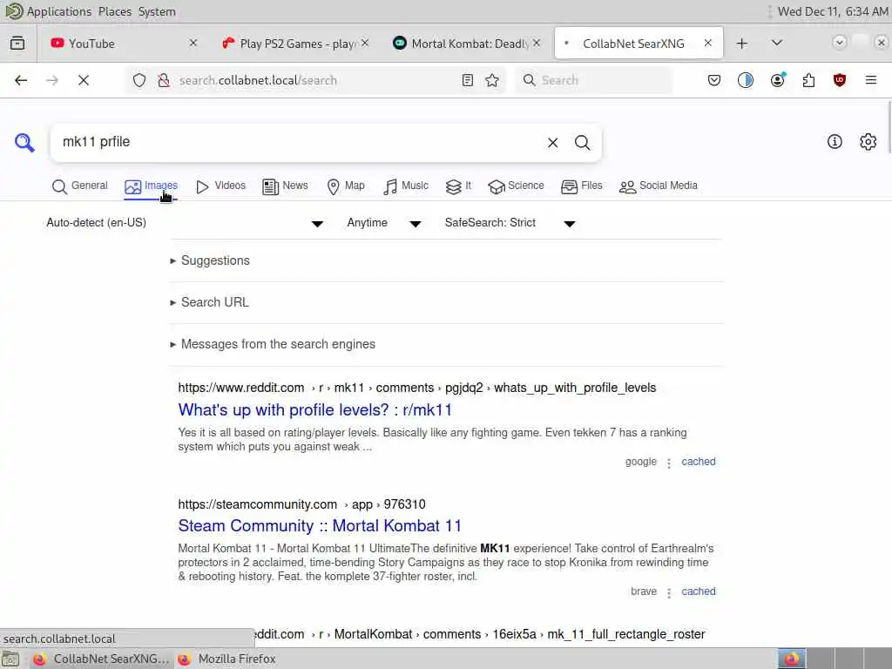The image size is (892, 669).
Task: Click the SearXNG magnifier logo
Action: [x=24, y=142]
